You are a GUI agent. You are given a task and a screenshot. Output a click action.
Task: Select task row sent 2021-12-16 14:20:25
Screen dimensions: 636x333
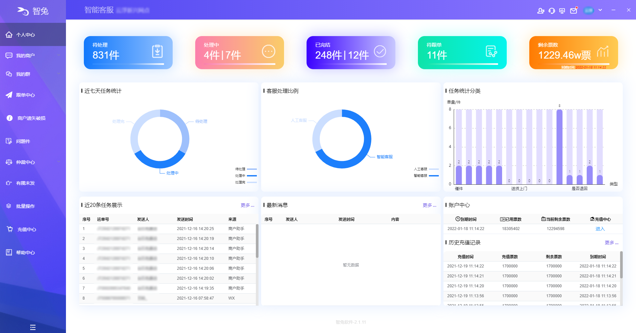167,229
